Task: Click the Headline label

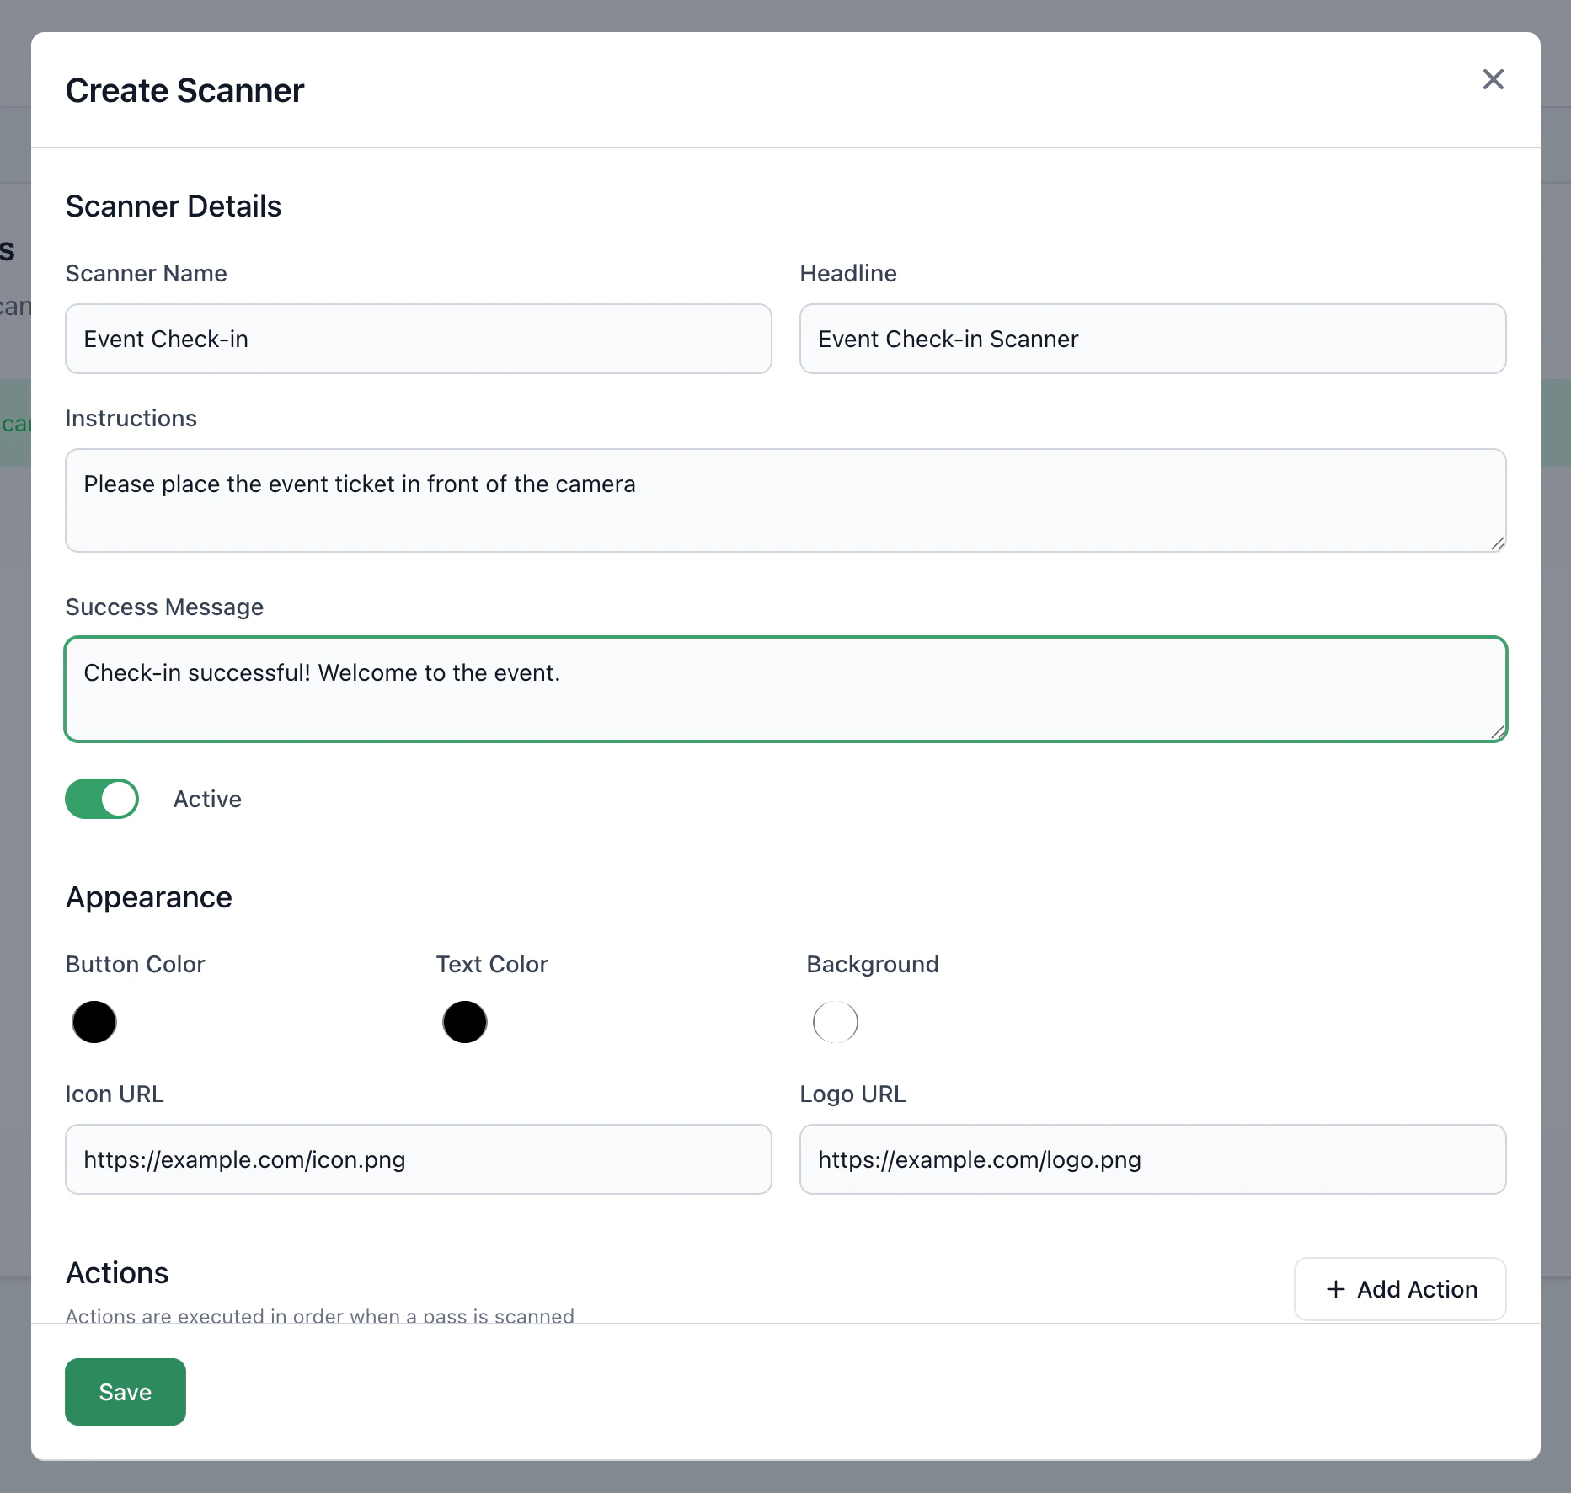Action: coord(848,273)
